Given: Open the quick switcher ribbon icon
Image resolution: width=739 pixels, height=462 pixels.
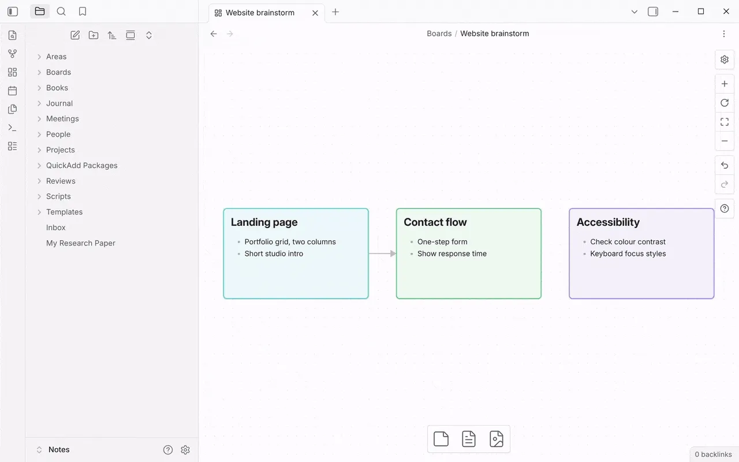Looking at the screenshot, I should click(x=13, y=35).
